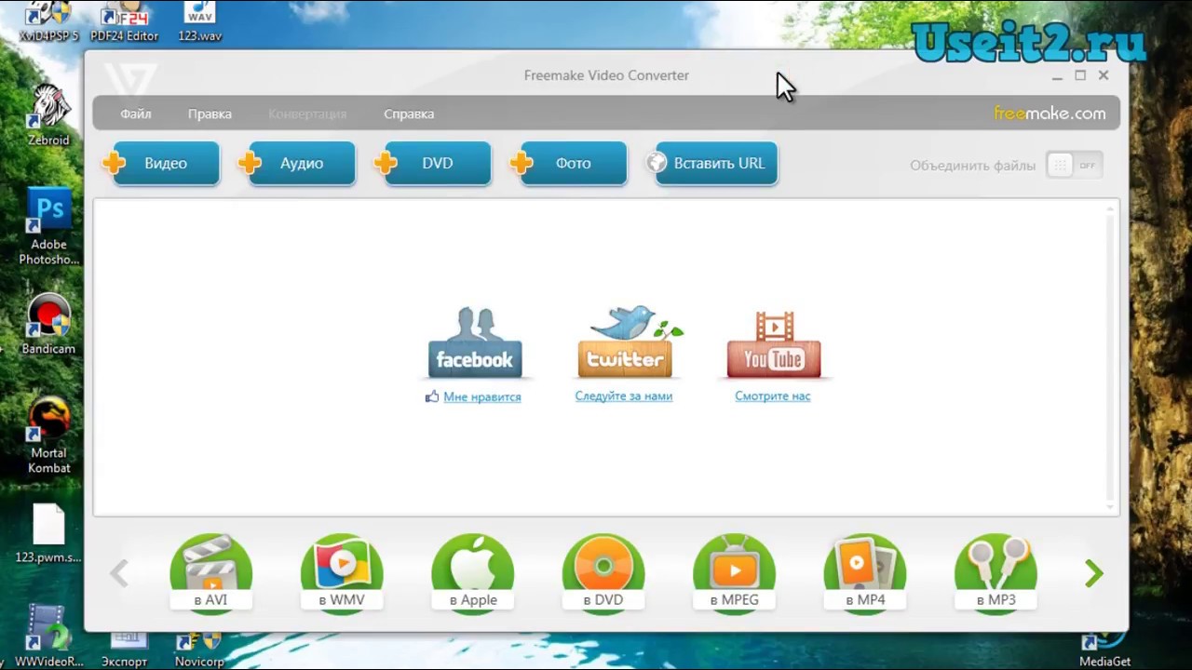The width and height of the screenshot is (1192, 670).
Task: Click the YouTube logo icon
Action: [774, 344]
